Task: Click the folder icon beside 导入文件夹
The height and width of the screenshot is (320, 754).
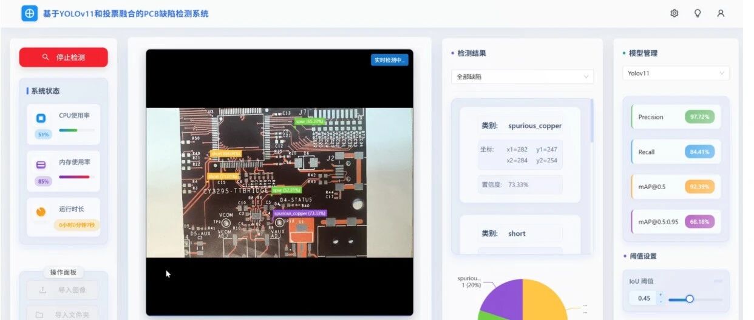Action: [39, 315]
